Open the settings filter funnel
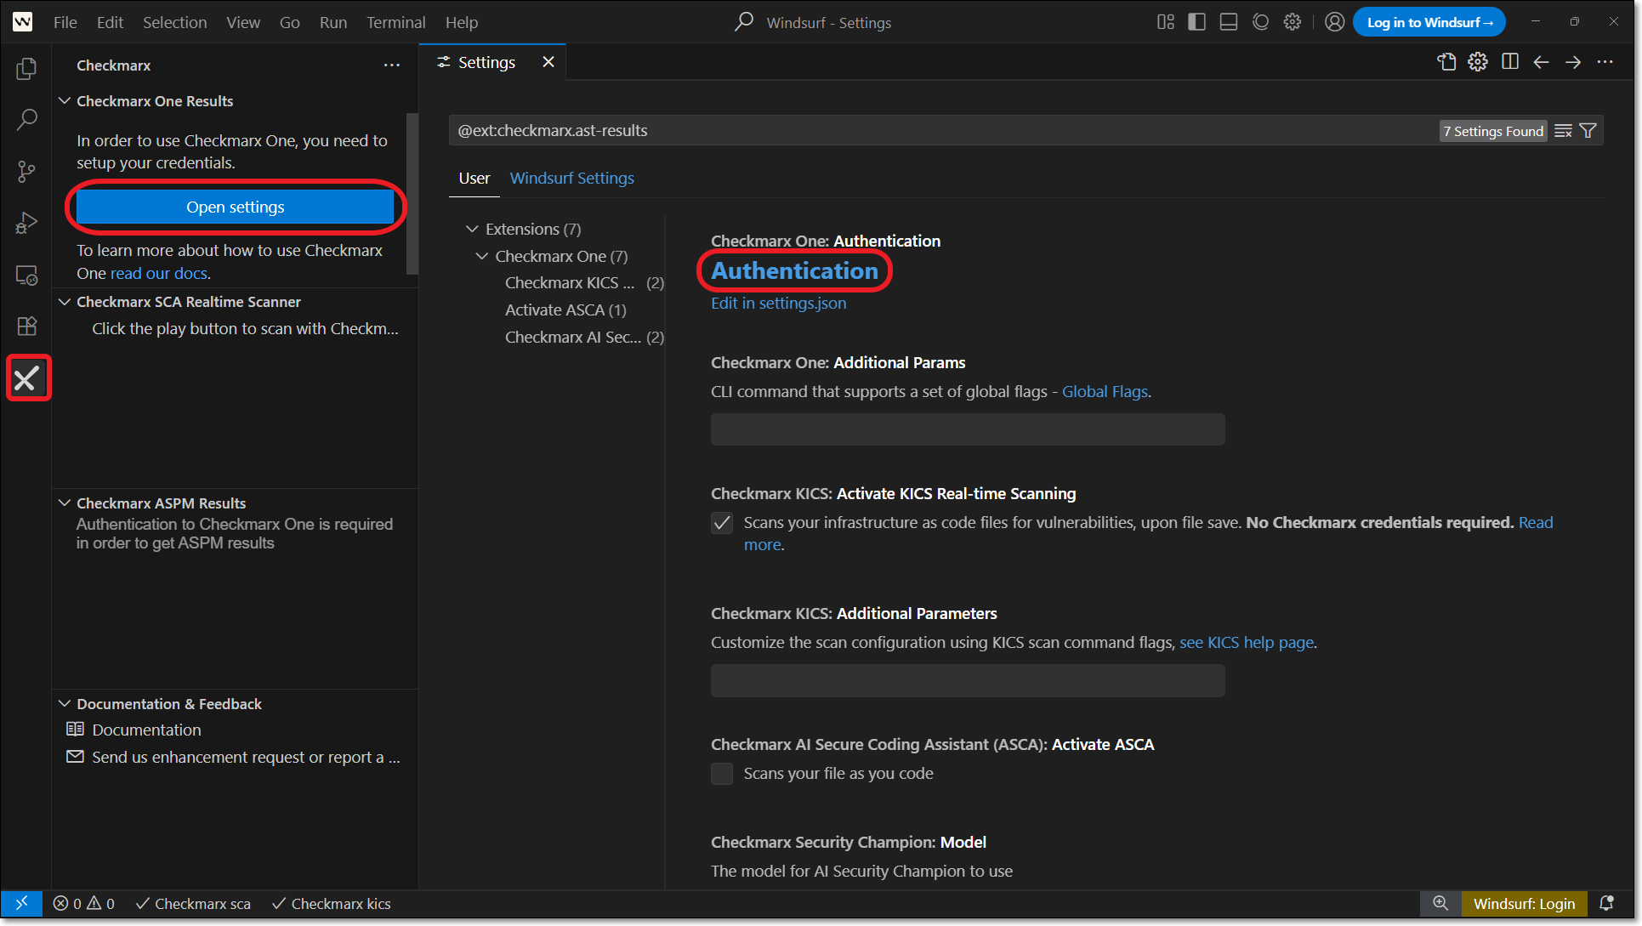This screenshot has width=1642, height=926. (1588, 131)
